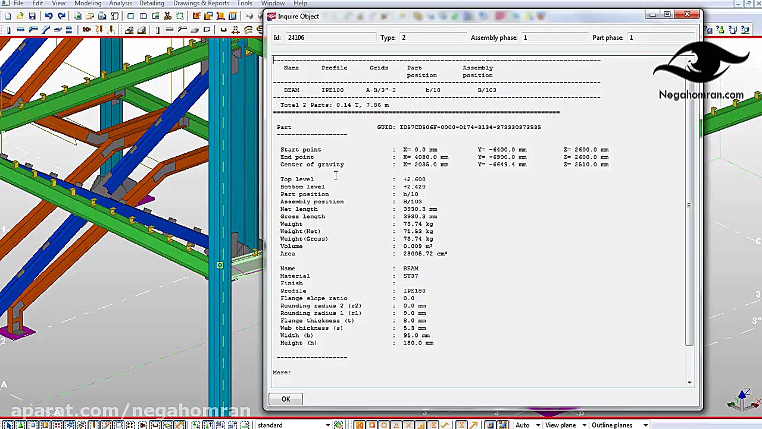Select the concrete beam tool
The width and height of the screenshot is (762, 429).
tap(170, 30)
